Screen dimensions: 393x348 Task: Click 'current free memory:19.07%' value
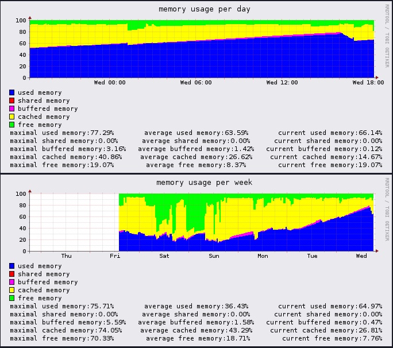(330, 165)
